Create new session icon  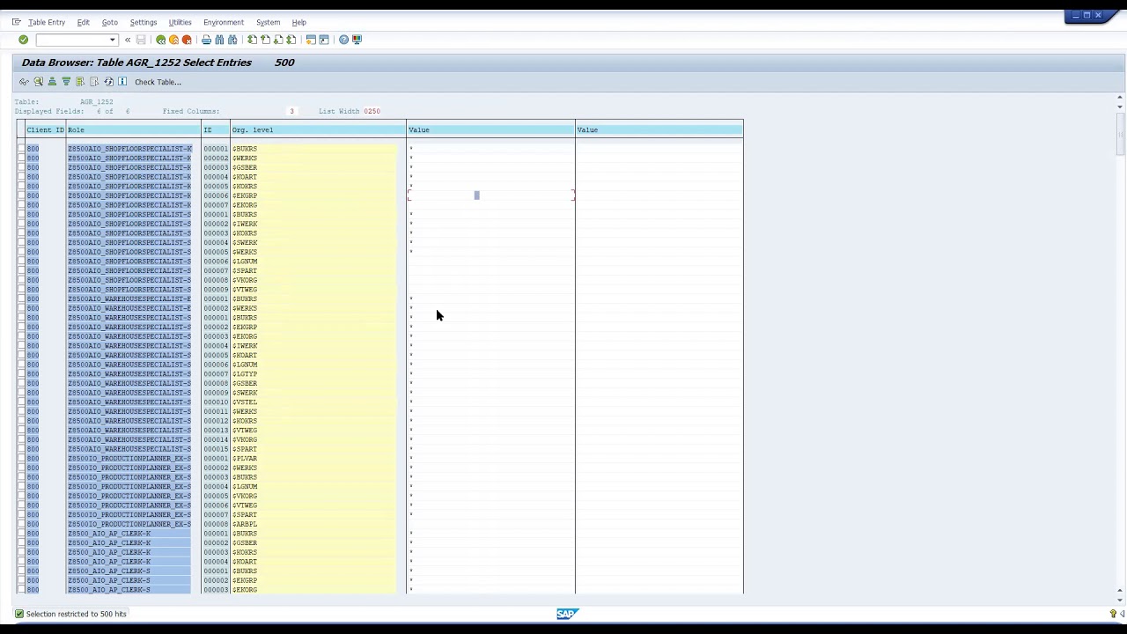tap(311, 40)
